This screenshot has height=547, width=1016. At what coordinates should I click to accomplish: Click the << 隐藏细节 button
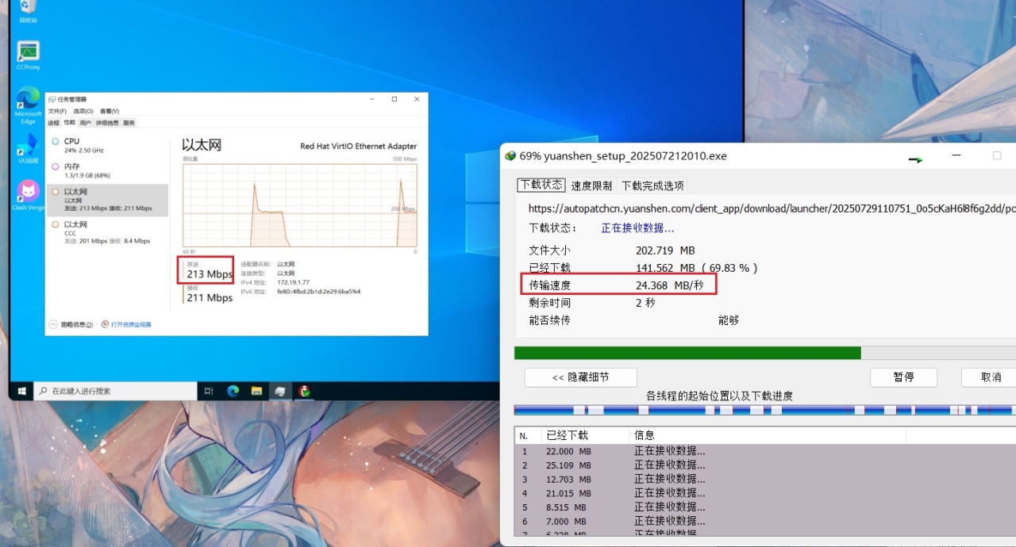click(x=580, y=377)
